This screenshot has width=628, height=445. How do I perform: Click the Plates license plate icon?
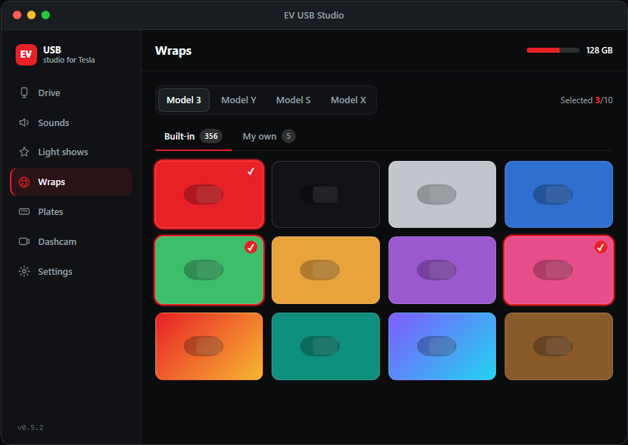[x=24, y=211]
